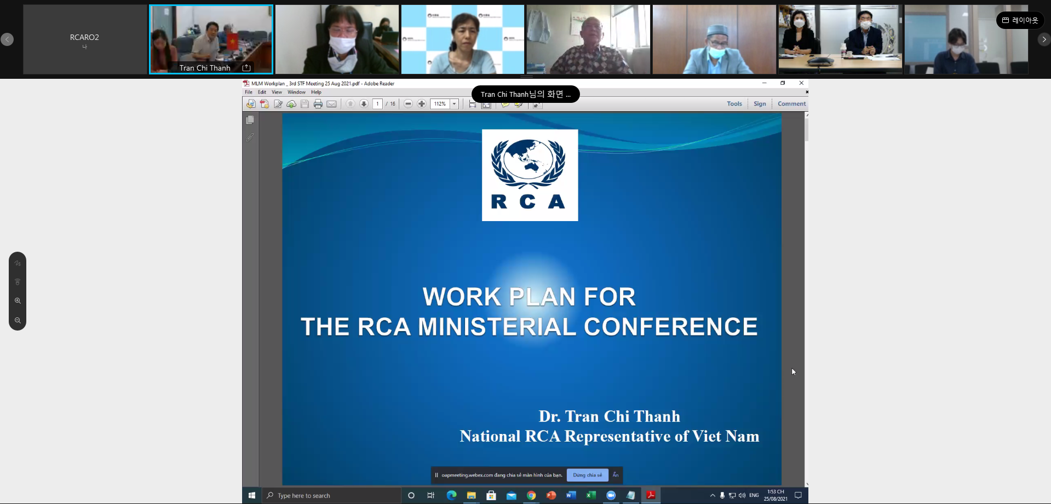Open Word from taskbar
This screenshot has height=504, width=1051.
tap(571, 495)
